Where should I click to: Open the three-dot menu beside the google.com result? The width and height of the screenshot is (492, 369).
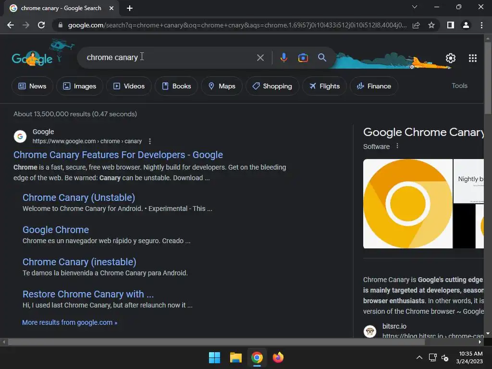(x=150, y=141)
